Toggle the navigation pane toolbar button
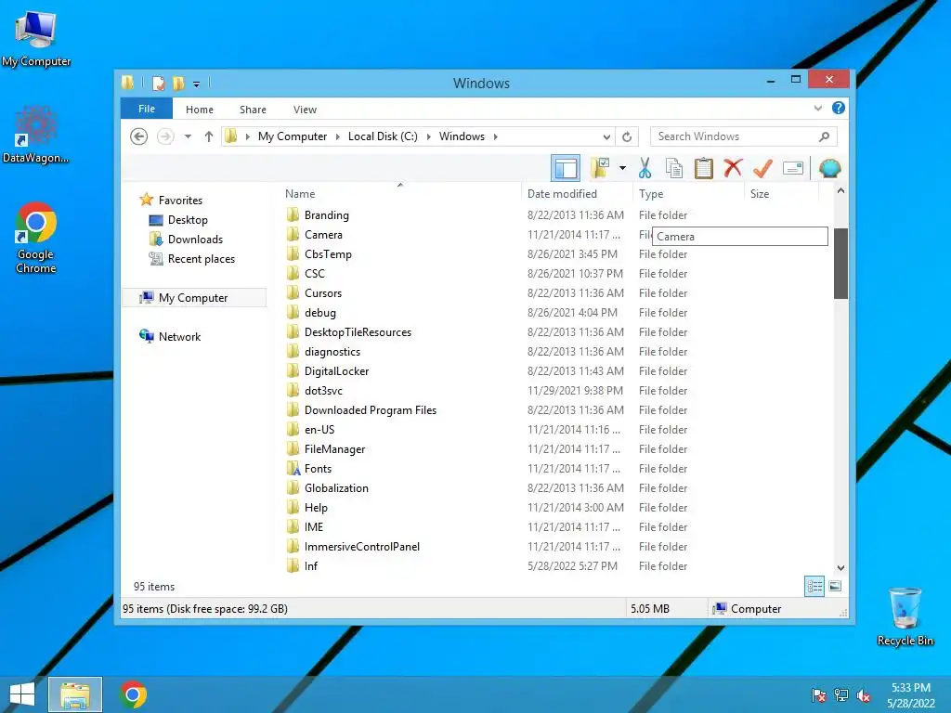The height and width of the screenshot is (713, 951). 566,169
